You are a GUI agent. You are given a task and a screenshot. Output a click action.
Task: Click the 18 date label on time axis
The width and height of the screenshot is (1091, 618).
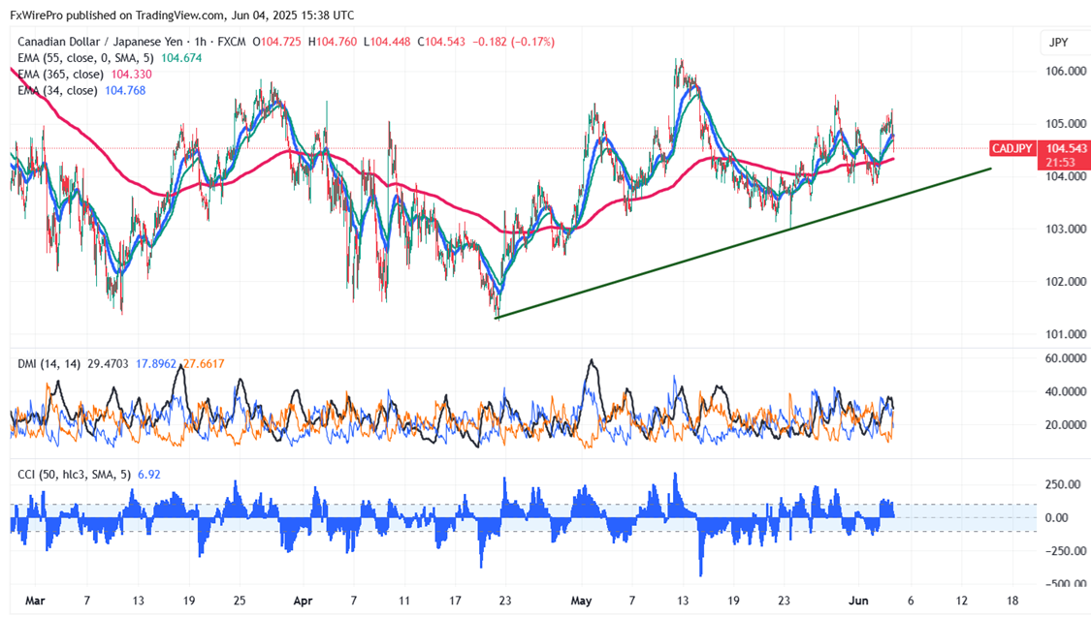(1012, 601)
